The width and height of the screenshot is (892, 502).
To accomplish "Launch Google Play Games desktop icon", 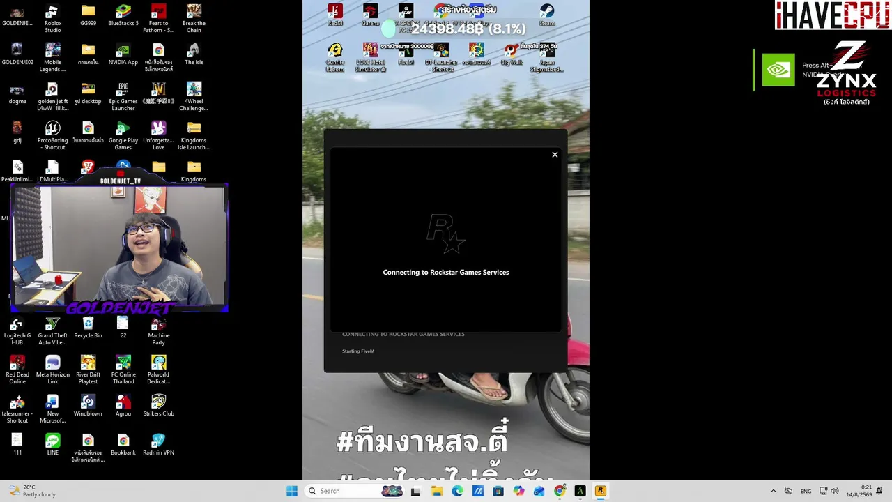I will click(x=123, y=136).
